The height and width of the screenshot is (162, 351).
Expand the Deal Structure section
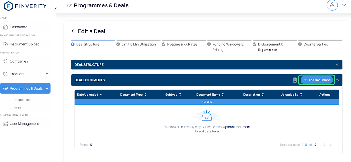(x=337, y=65)
